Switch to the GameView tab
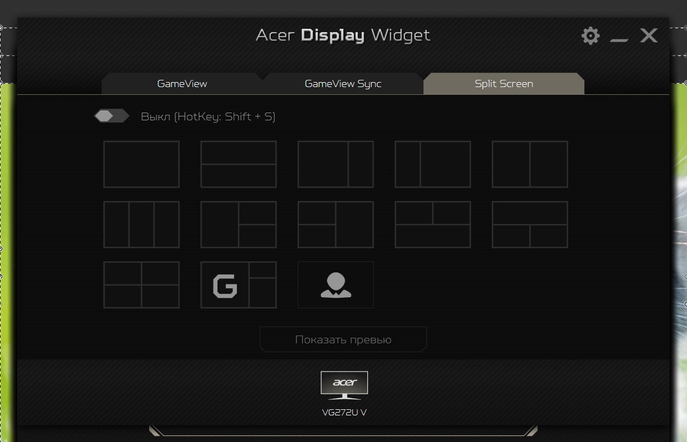 (182, 84)
